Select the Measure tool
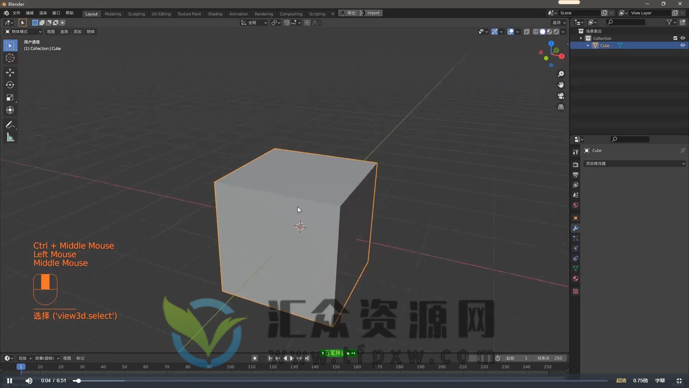689x388 pixels. (10, 138)
